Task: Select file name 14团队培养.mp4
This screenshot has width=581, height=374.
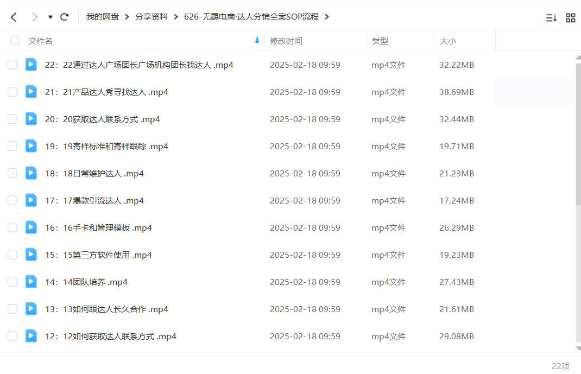Action: (x=86, y=282)
